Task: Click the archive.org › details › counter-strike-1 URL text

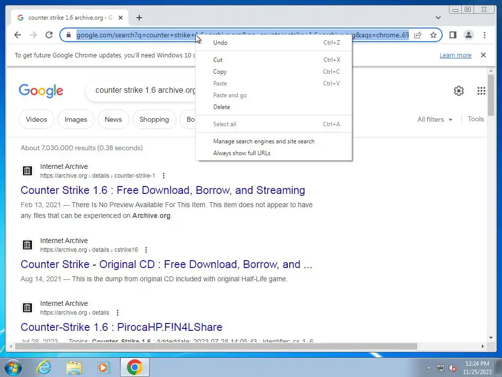Action: (x=98, y=176)
